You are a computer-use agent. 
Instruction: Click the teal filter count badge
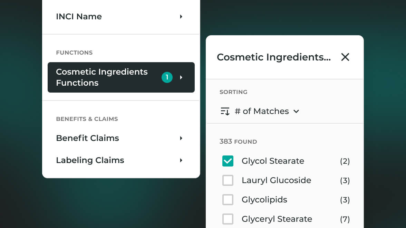click(x=167, y=77)
